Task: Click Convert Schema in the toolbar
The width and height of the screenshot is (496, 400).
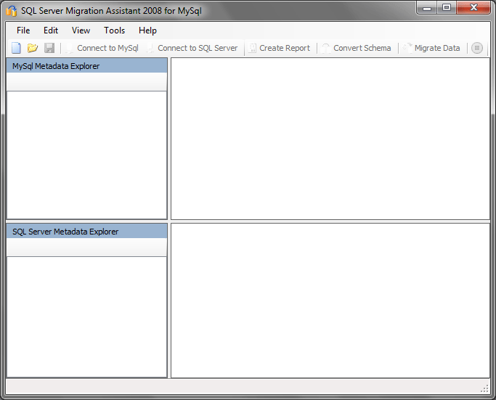Action: coord(357,48)
